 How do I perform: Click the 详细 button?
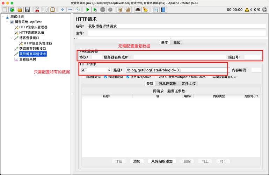click(119, 161)
